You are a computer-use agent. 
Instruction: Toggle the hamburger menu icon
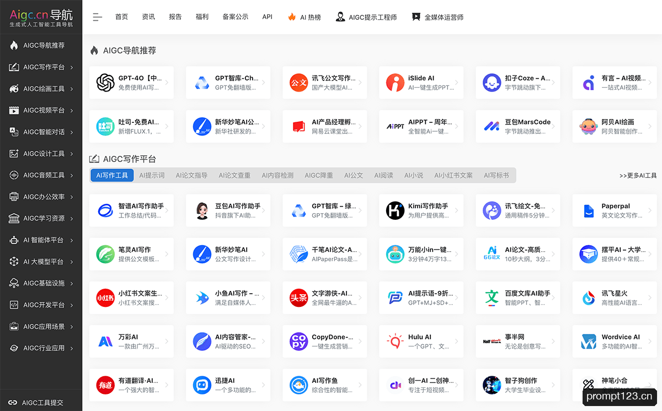pos(98,17)
